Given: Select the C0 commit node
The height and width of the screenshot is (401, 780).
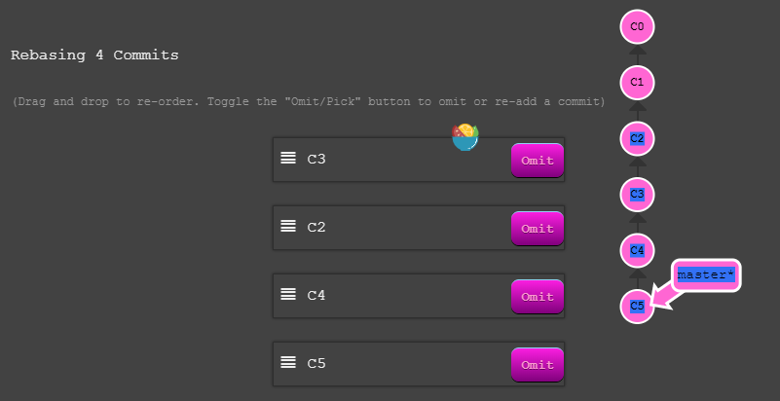Looking at the screenshot, I should click(637, 26).
